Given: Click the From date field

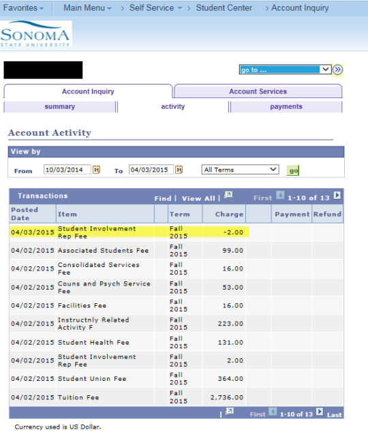Looking at the screenshot, I should (x=67, y=170).
